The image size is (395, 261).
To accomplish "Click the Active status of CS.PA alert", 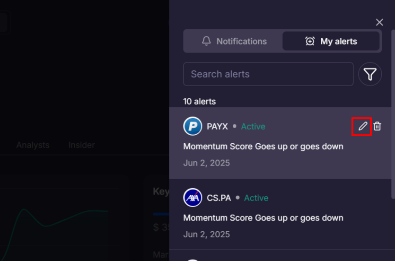I will click(256, 198).
